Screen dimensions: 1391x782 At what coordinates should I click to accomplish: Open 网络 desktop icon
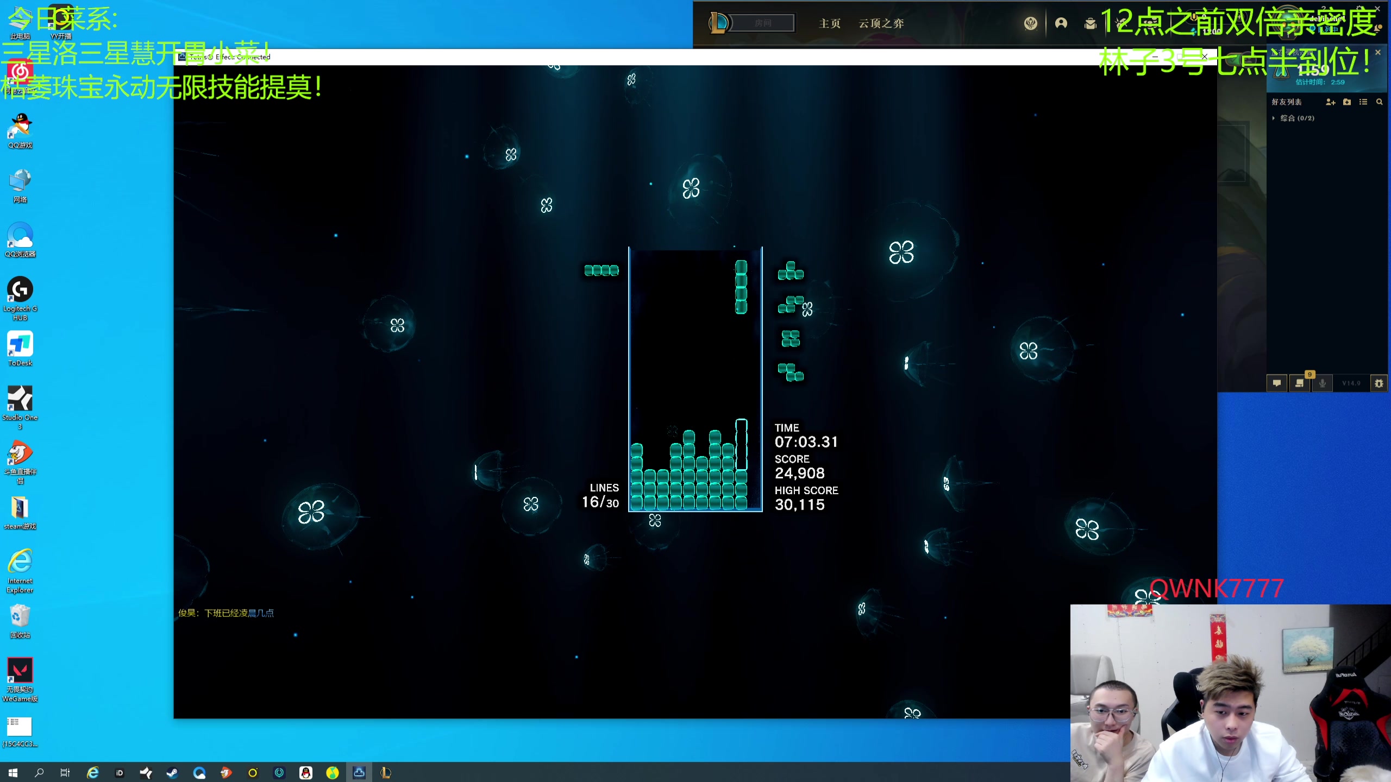pos(20,186)
